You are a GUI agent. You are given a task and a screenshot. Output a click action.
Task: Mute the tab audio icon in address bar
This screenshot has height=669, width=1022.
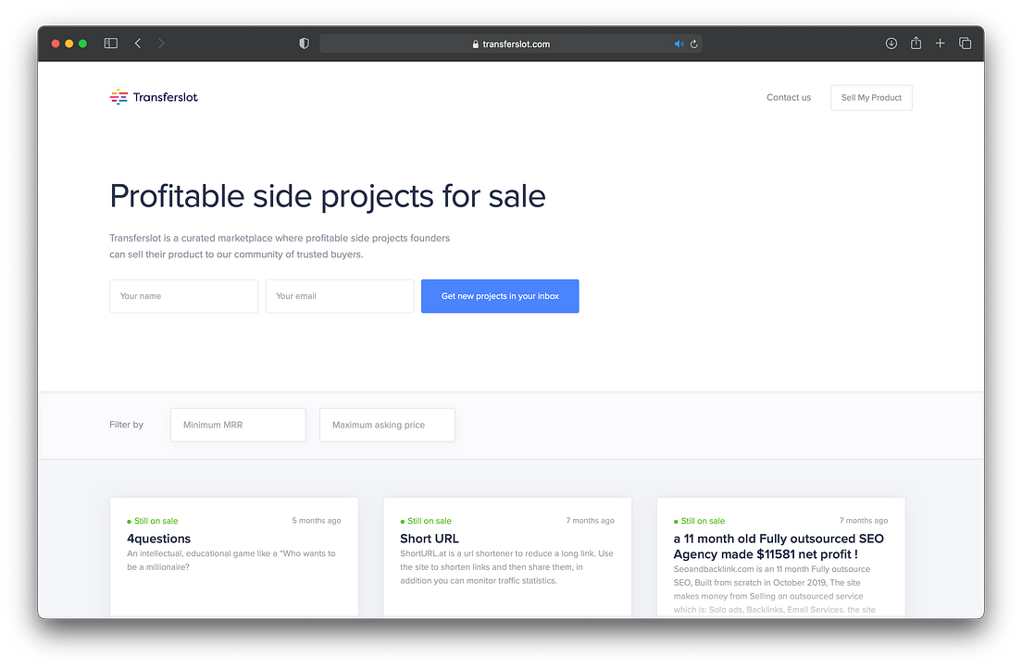679,43
